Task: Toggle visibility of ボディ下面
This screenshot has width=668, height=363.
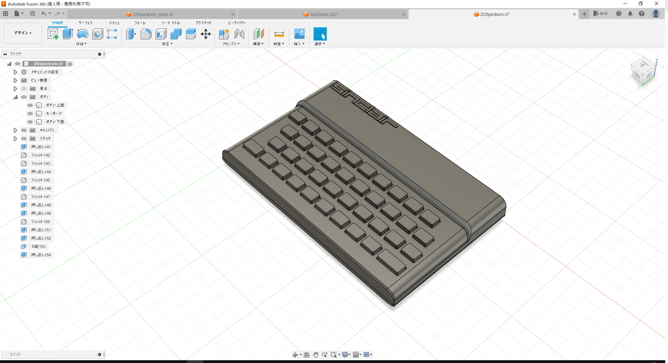Action: pos(30,122)
